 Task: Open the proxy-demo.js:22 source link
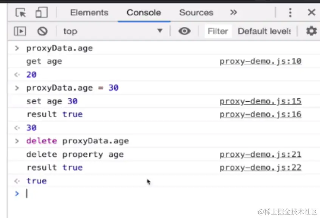click(x=260, y=167)
